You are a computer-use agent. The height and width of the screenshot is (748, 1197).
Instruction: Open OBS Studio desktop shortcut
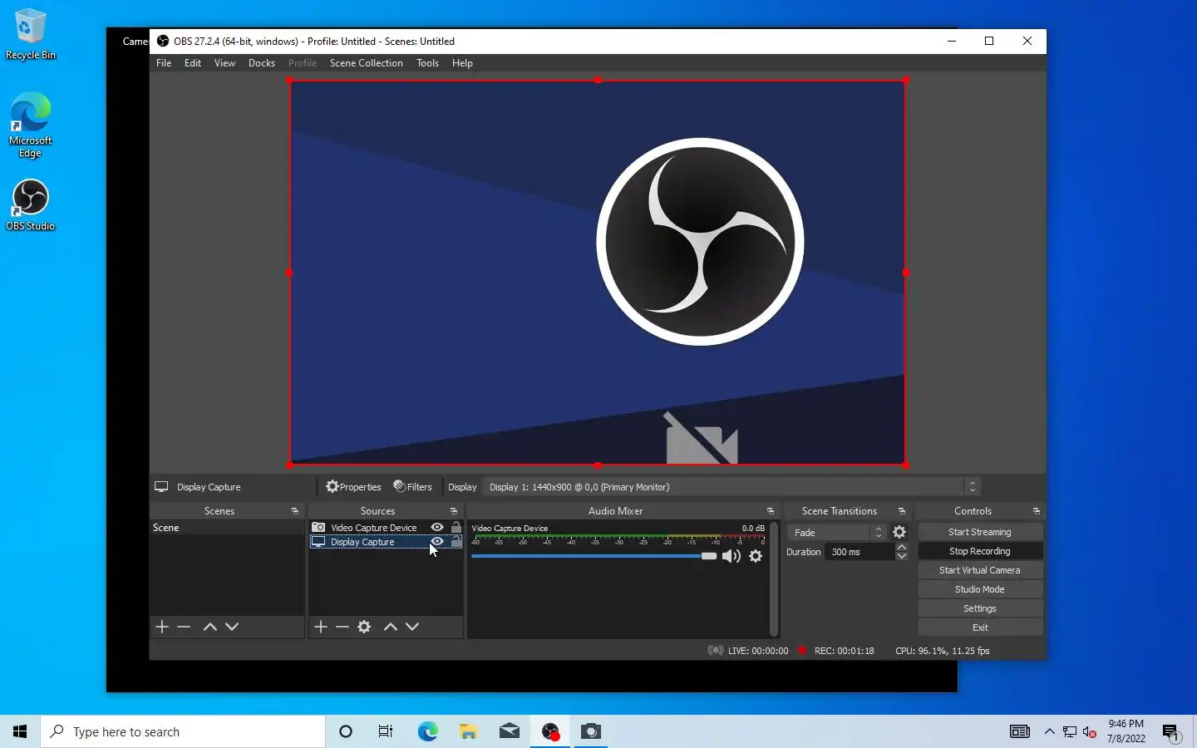click(31, 205)
